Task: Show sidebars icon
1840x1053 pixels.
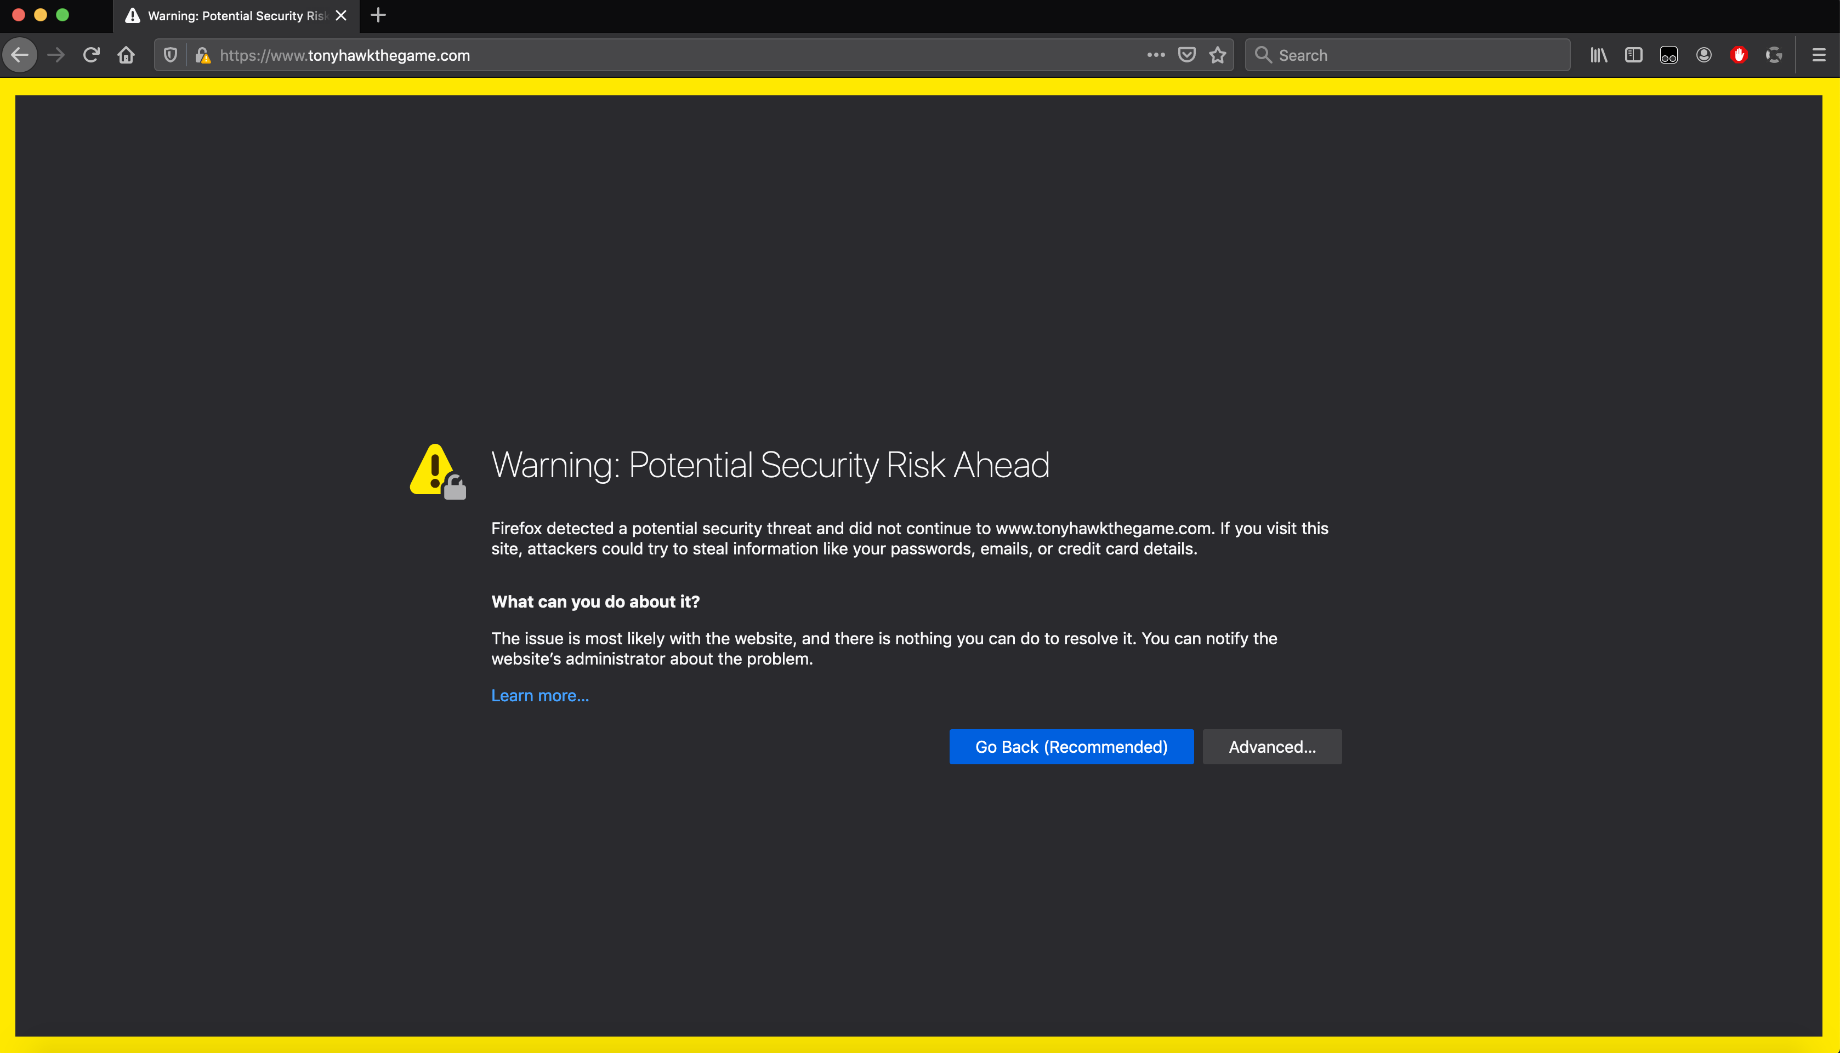Action: pyautogui.click(x=1633, y=55)
